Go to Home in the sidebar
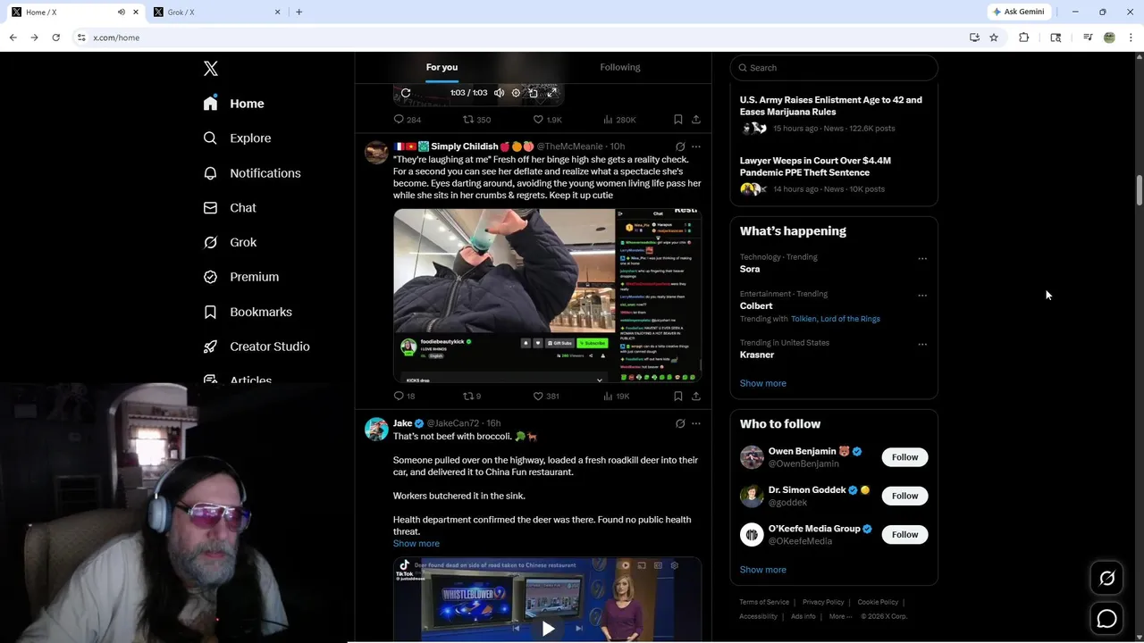 click(x=233, y=104)
